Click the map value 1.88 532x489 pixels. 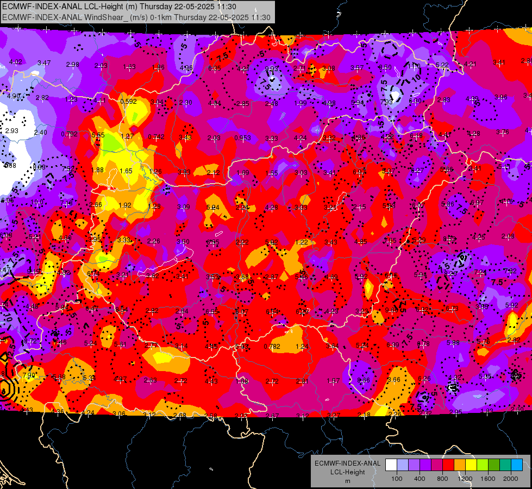tap(97, 170)
